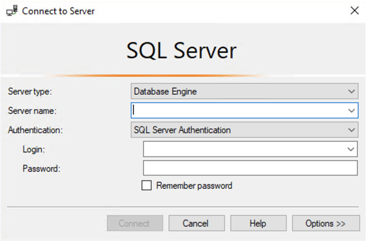The image size is (366, 241).
Task: Click the Authentication label
Action: [35, 130]
